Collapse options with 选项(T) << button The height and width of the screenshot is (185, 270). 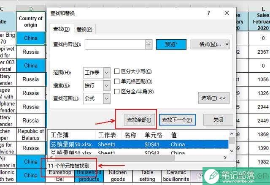point(214,98)
